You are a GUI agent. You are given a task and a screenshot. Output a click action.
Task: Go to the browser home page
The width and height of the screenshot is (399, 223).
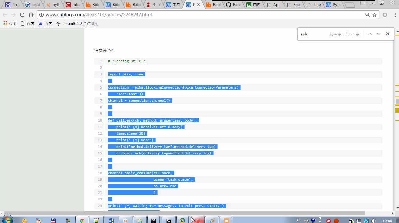pyautogui.click(x=31, y=15)
